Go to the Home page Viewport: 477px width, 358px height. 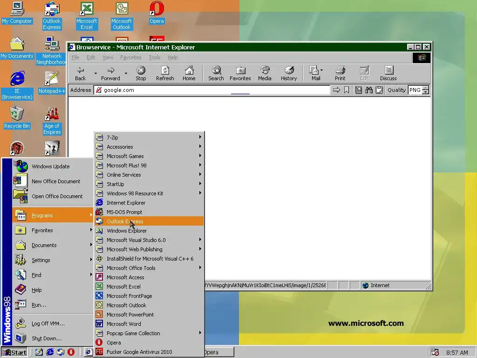pyautogui.click(x=189, y=73)
